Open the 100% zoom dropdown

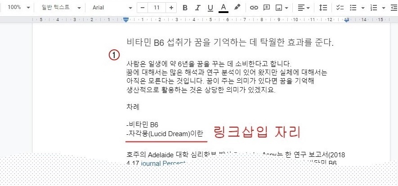[19, 8]
